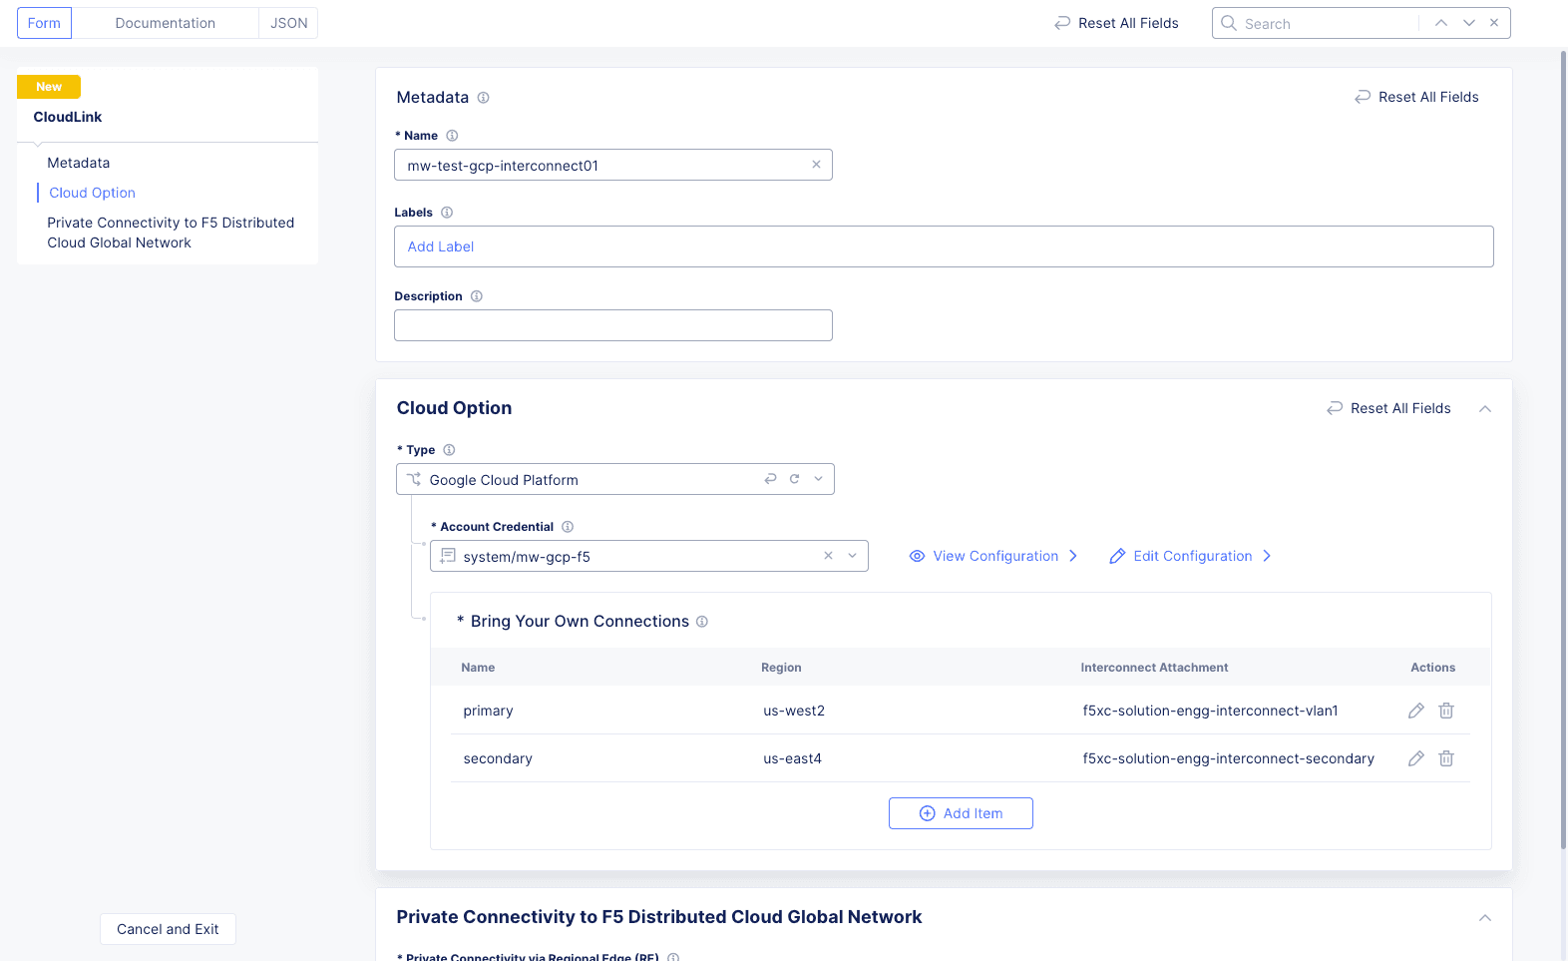Open View Configuration link
The image size is (1568, 961).
994,556
